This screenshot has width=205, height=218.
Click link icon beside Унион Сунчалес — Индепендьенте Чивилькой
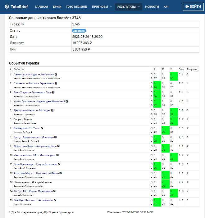pos(67,101)
